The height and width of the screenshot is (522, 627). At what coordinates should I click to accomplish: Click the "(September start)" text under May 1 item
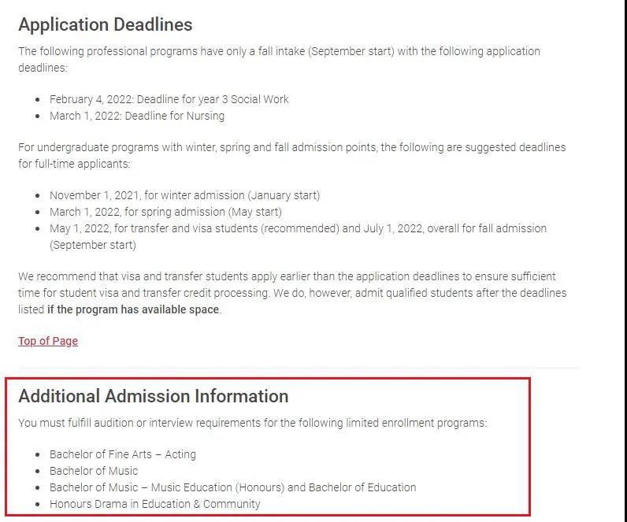[93, 245]
